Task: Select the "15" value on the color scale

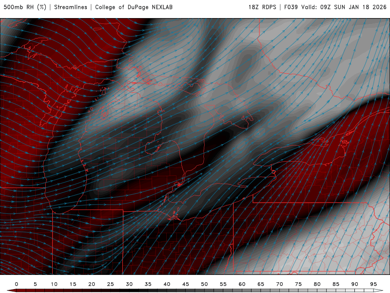Action: [73, 284]
